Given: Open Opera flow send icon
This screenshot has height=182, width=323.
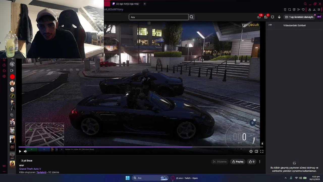Looking at the screenshot, I should click(x=299, y=10).
